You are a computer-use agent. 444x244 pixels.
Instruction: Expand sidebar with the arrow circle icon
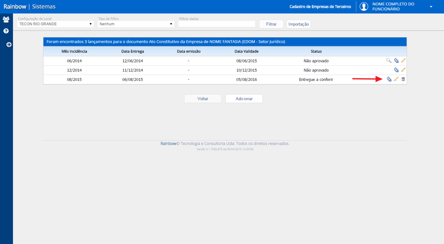point(9,44)
